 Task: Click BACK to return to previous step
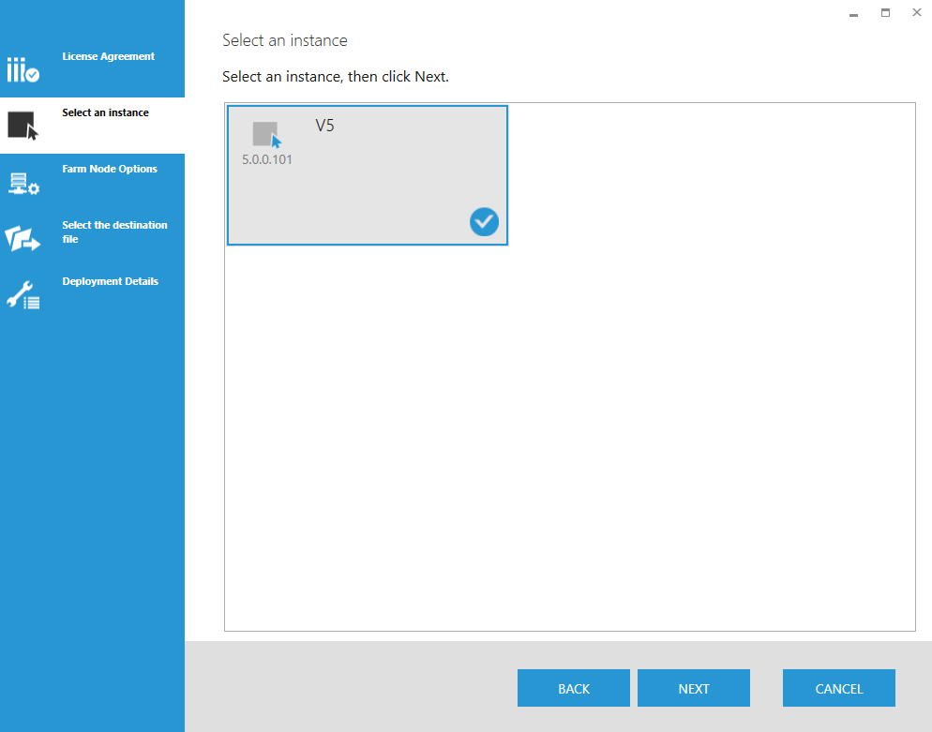(x=573, y=688)
